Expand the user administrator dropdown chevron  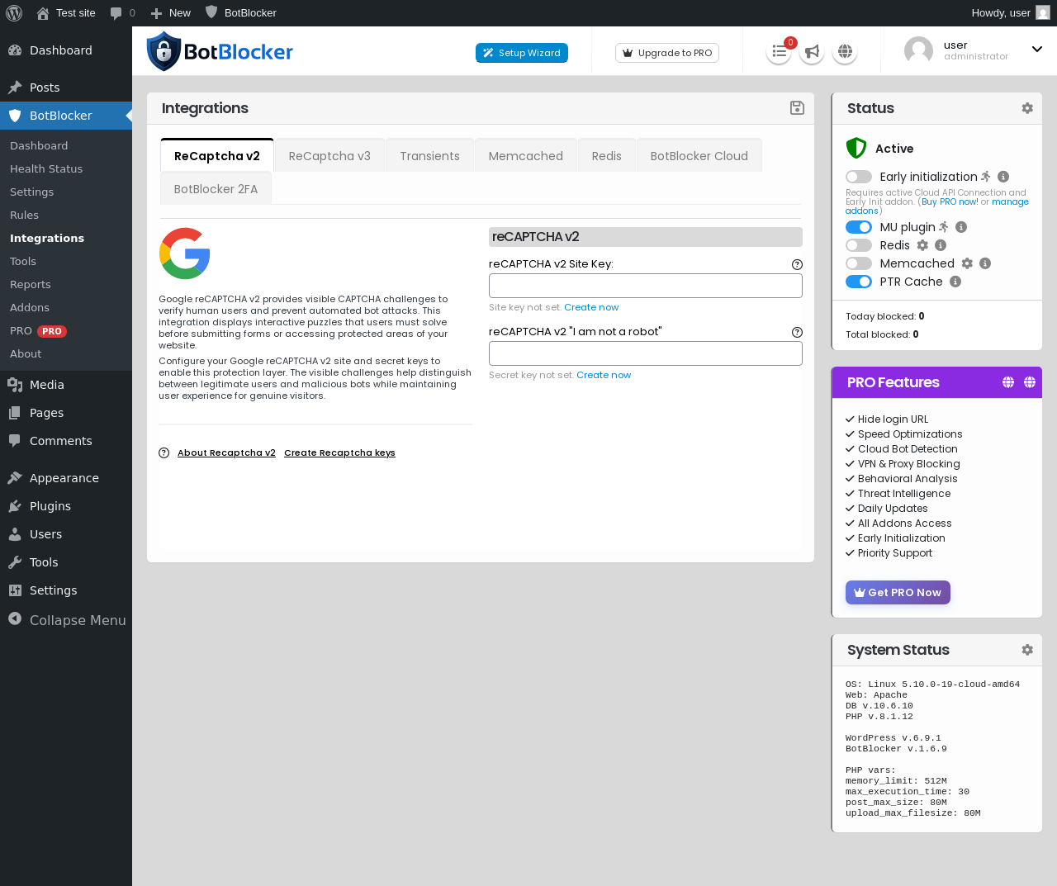coord(1037,50)
